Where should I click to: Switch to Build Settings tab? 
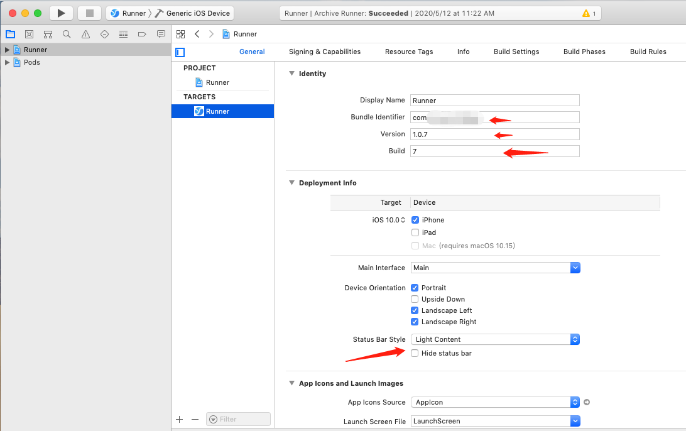click(x=516, y=52)
